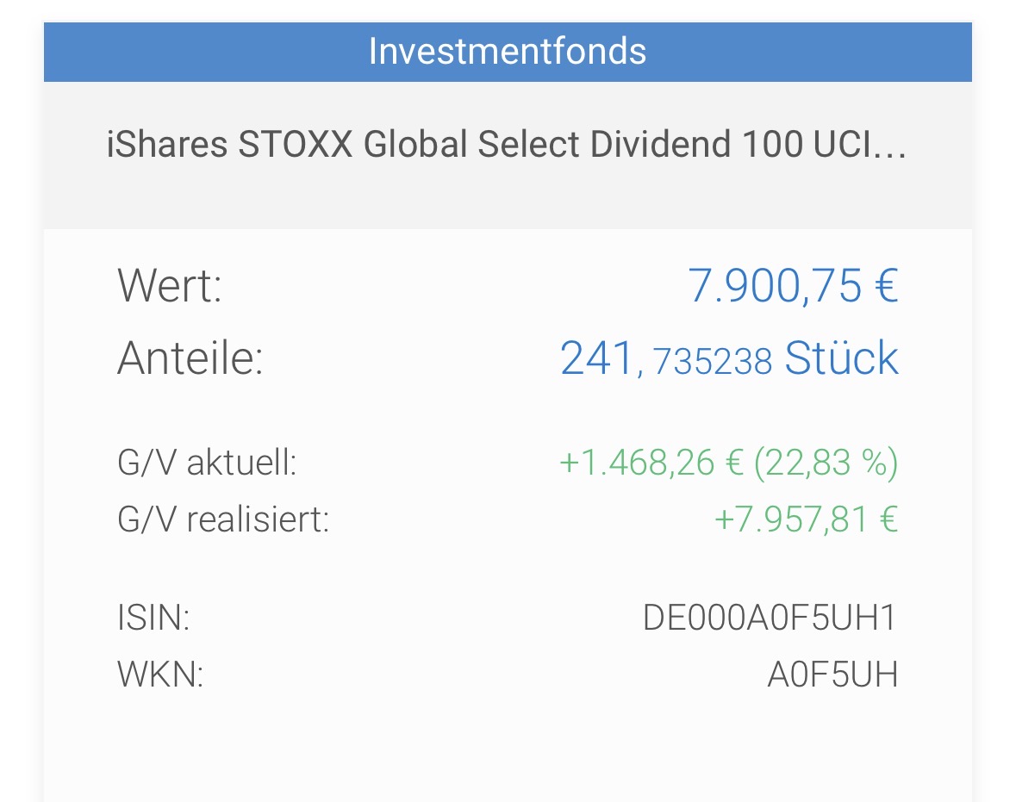
Task: Select the ISIN DE000A0F5UH1 text
Action: [770, 619]
